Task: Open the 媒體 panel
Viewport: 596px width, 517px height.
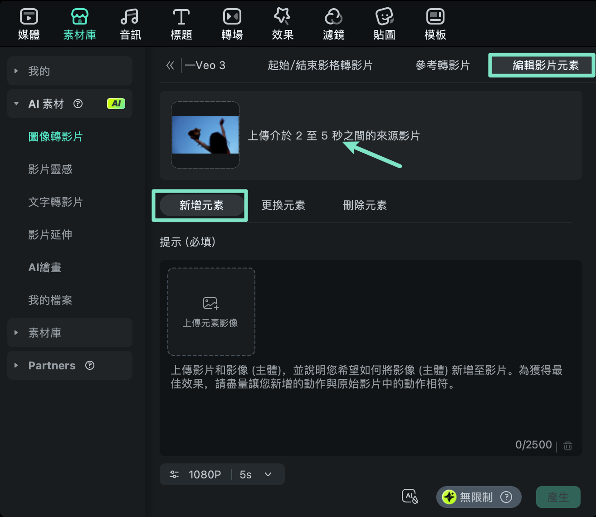Action: tap(29, 23)
